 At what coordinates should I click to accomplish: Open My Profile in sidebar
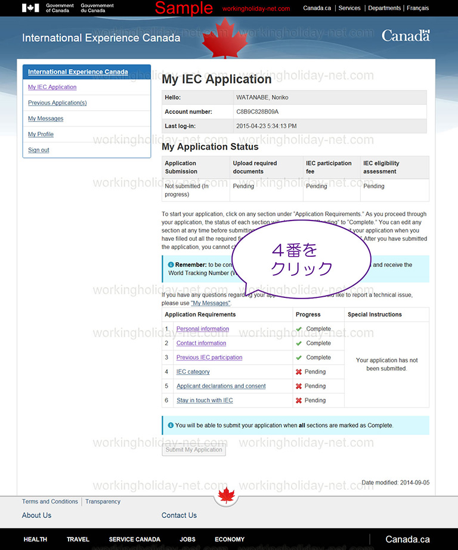click(x=41, y=134)
